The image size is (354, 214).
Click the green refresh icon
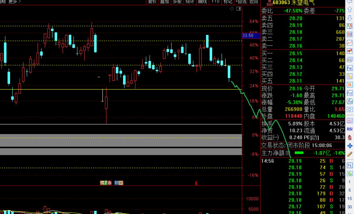[x=350, y=174]
